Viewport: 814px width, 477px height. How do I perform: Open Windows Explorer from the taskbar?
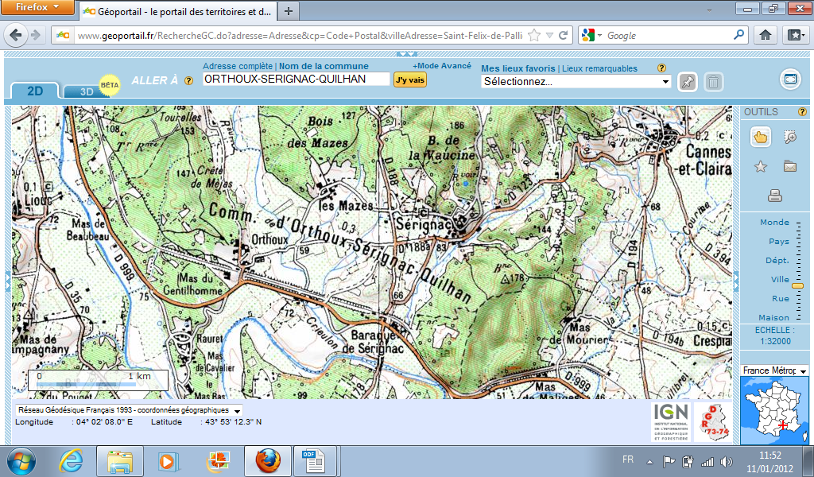click(120, 461)
